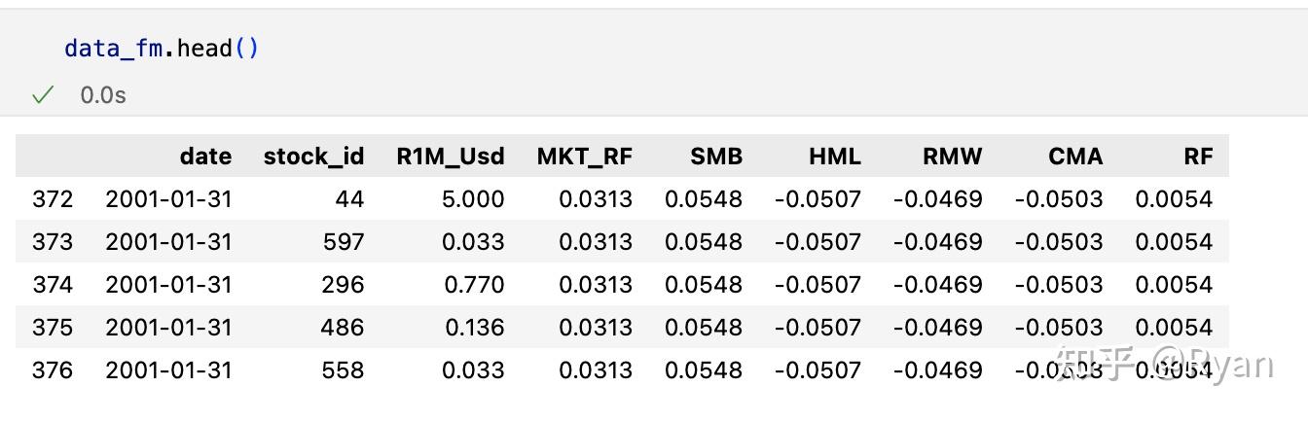Select the HML column header
This screenshot has width=1308, height=422.
(x=834, y=157)
